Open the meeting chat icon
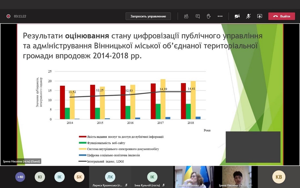 point(198,16)
